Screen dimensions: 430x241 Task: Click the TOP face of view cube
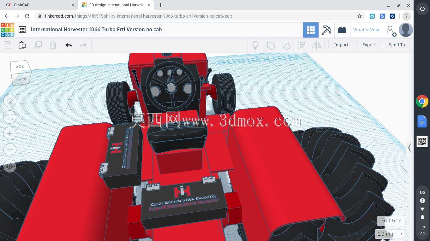[x=20, y=67]
